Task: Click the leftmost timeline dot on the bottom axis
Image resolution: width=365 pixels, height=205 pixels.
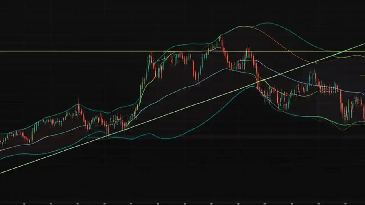Action: pos(24,203)
